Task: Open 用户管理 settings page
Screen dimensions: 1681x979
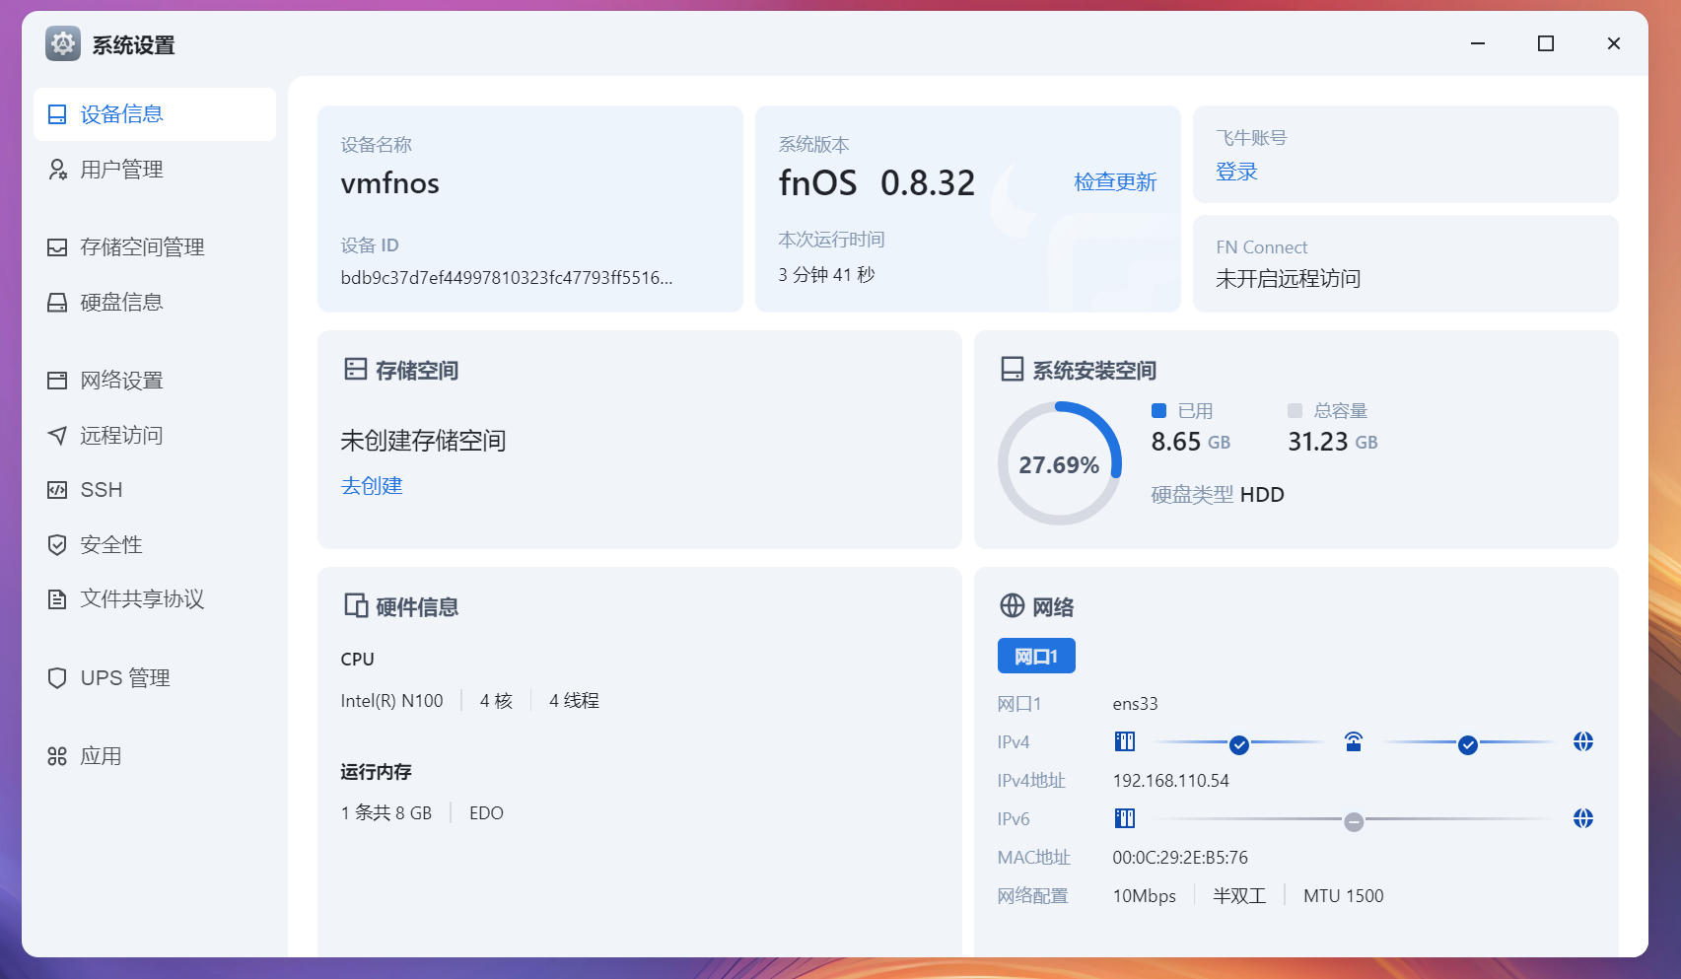Action: click(x=155, y=170)
